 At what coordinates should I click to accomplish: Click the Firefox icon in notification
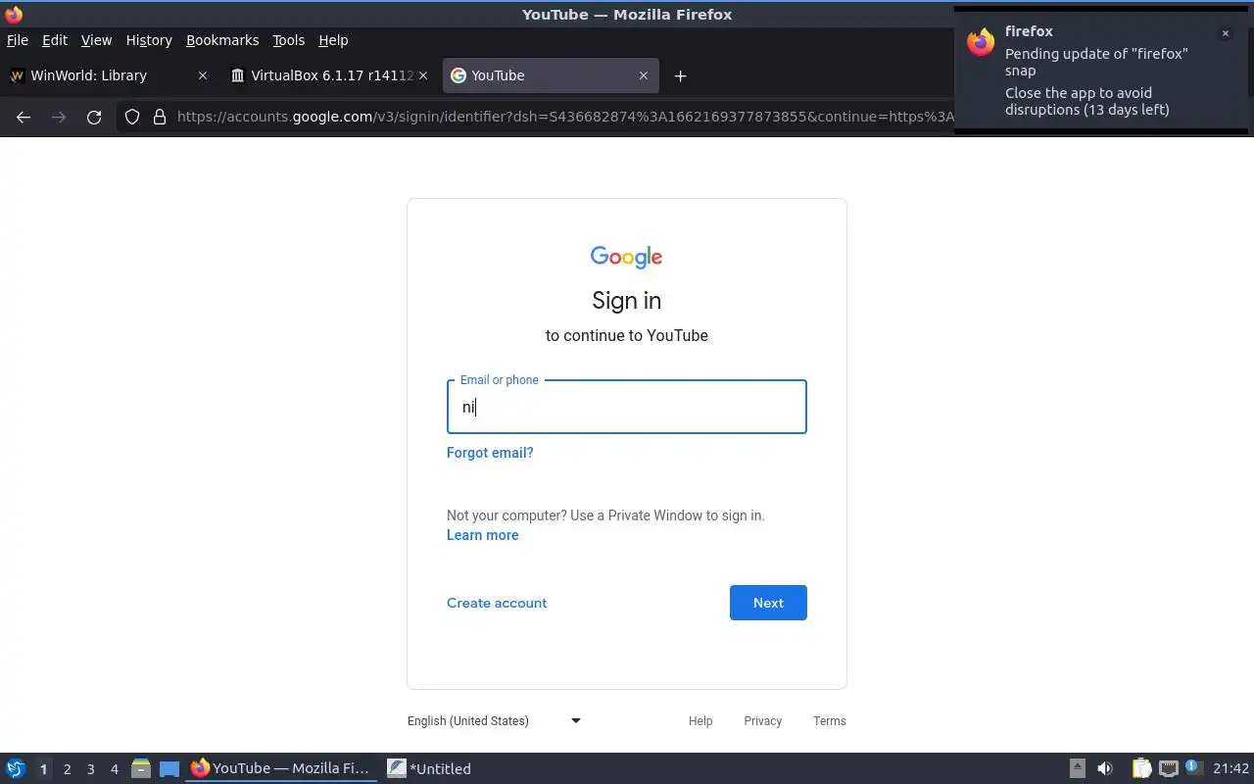click(x=981, y=42)
